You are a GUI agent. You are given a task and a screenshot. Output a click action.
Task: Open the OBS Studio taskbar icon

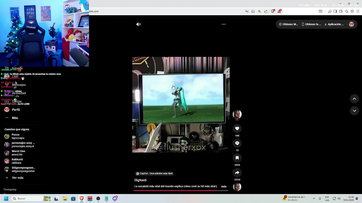[x=98, y=198]
